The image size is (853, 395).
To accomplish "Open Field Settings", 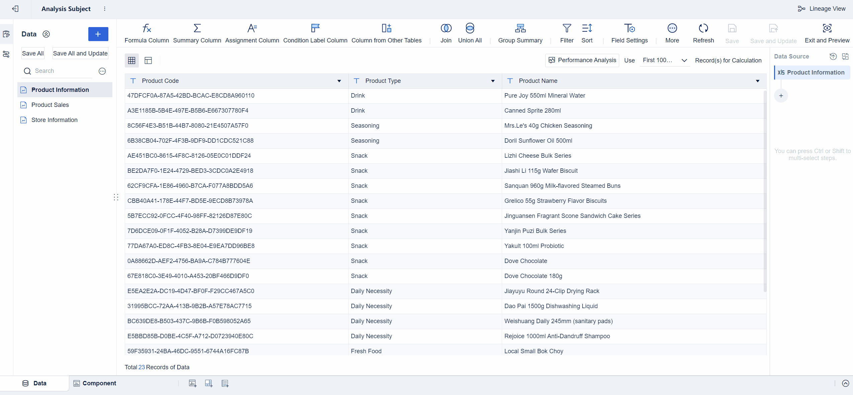I will [x=629, y=33].
